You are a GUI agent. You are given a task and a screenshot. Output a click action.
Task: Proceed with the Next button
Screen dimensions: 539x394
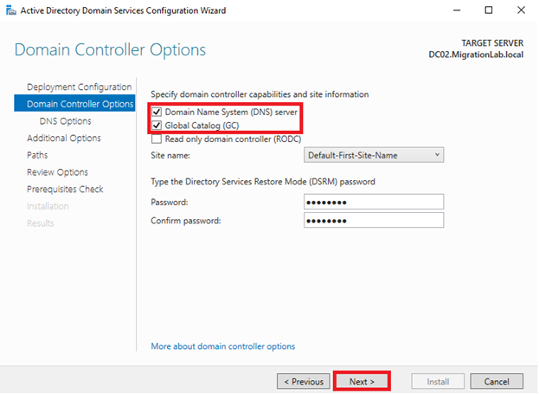(x=362, y=382)
